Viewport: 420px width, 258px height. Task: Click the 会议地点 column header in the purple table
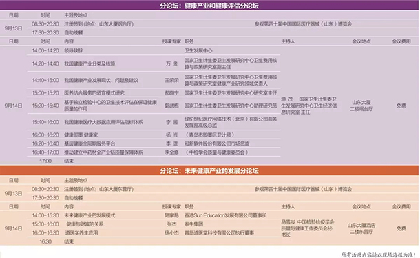361,41
